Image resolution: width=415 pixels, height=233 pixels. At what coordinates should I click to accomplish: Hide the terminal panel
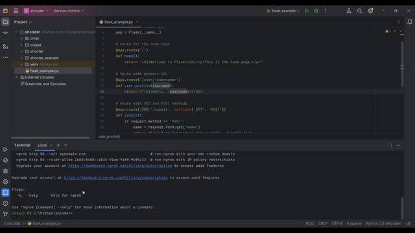tap(398, 145)
